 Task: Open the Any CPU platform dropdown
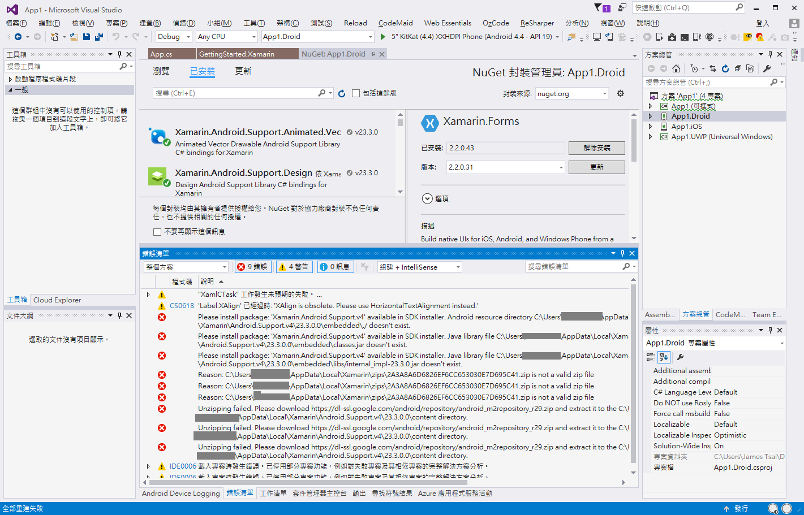pyautogui.click(x=227, y=37)
